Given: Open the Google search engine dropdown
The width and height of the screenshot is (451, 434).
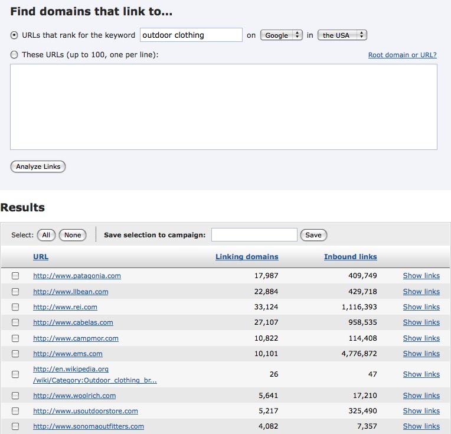Looking at the screenshot, I should (x=282, y=35).
